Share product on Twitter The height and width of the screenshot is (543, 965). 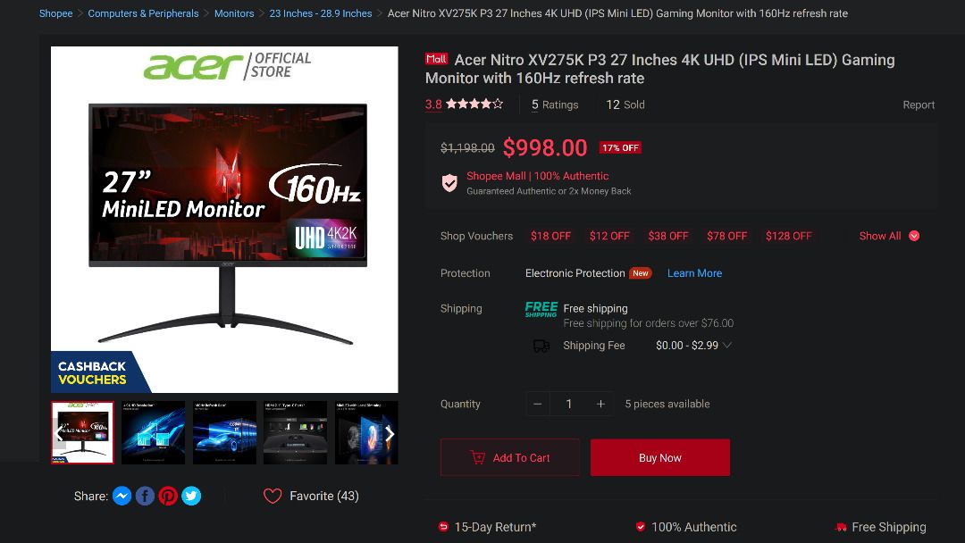[191, 496]
